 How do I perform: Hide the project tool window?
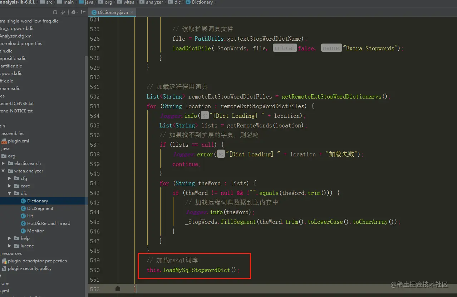tap(83, 12)
